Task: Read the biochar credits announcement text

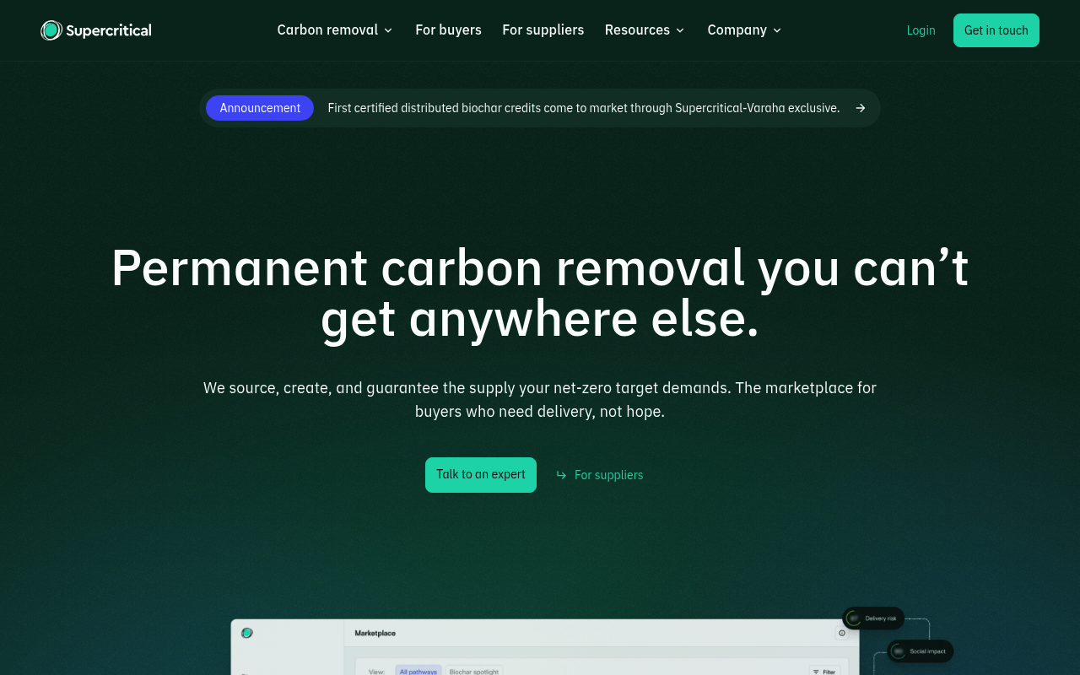Action: click(584, 108)
